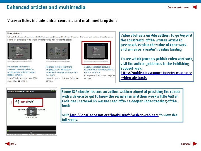Open the iopscience author-webinars link
Screen dimensions: 201x151
pyautogui.click(x=114, y=115)
